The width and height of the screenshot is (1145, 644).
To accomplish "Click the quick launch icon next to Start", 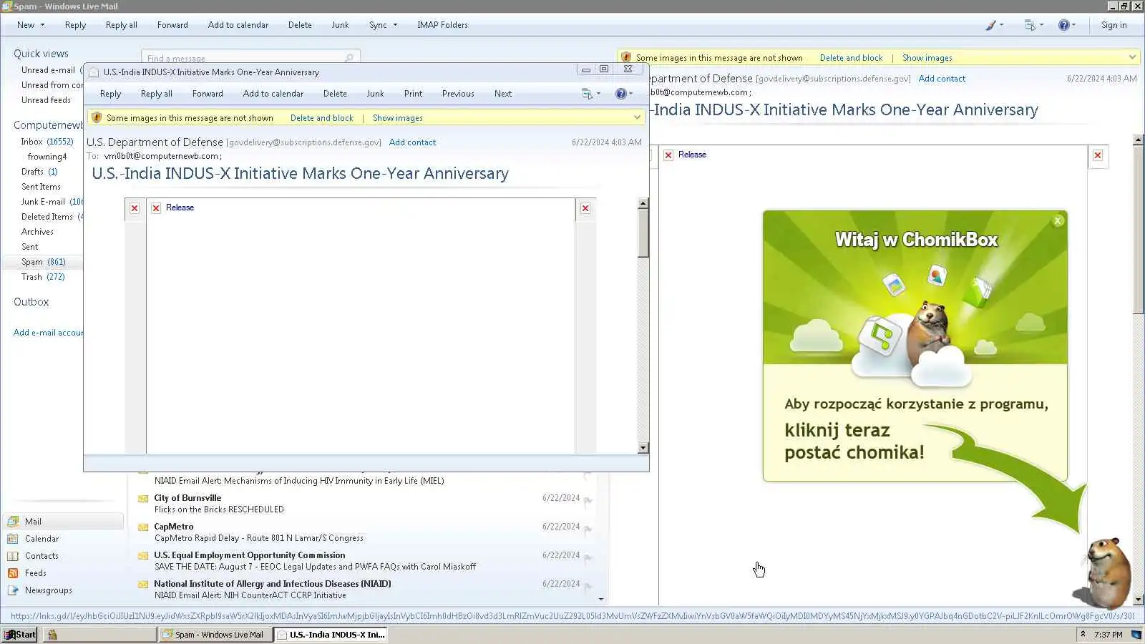I will (x=52, y=635).
